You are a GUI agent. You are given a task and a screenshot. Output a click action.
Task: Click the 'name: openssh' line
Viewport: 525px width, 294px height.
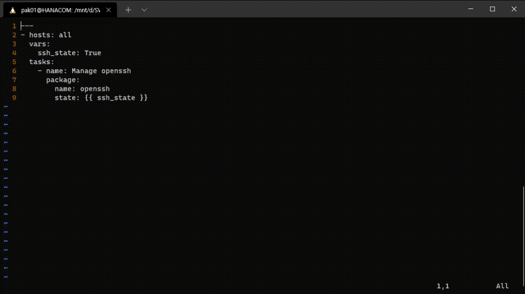pyautogui.click(x=82, y=88)
